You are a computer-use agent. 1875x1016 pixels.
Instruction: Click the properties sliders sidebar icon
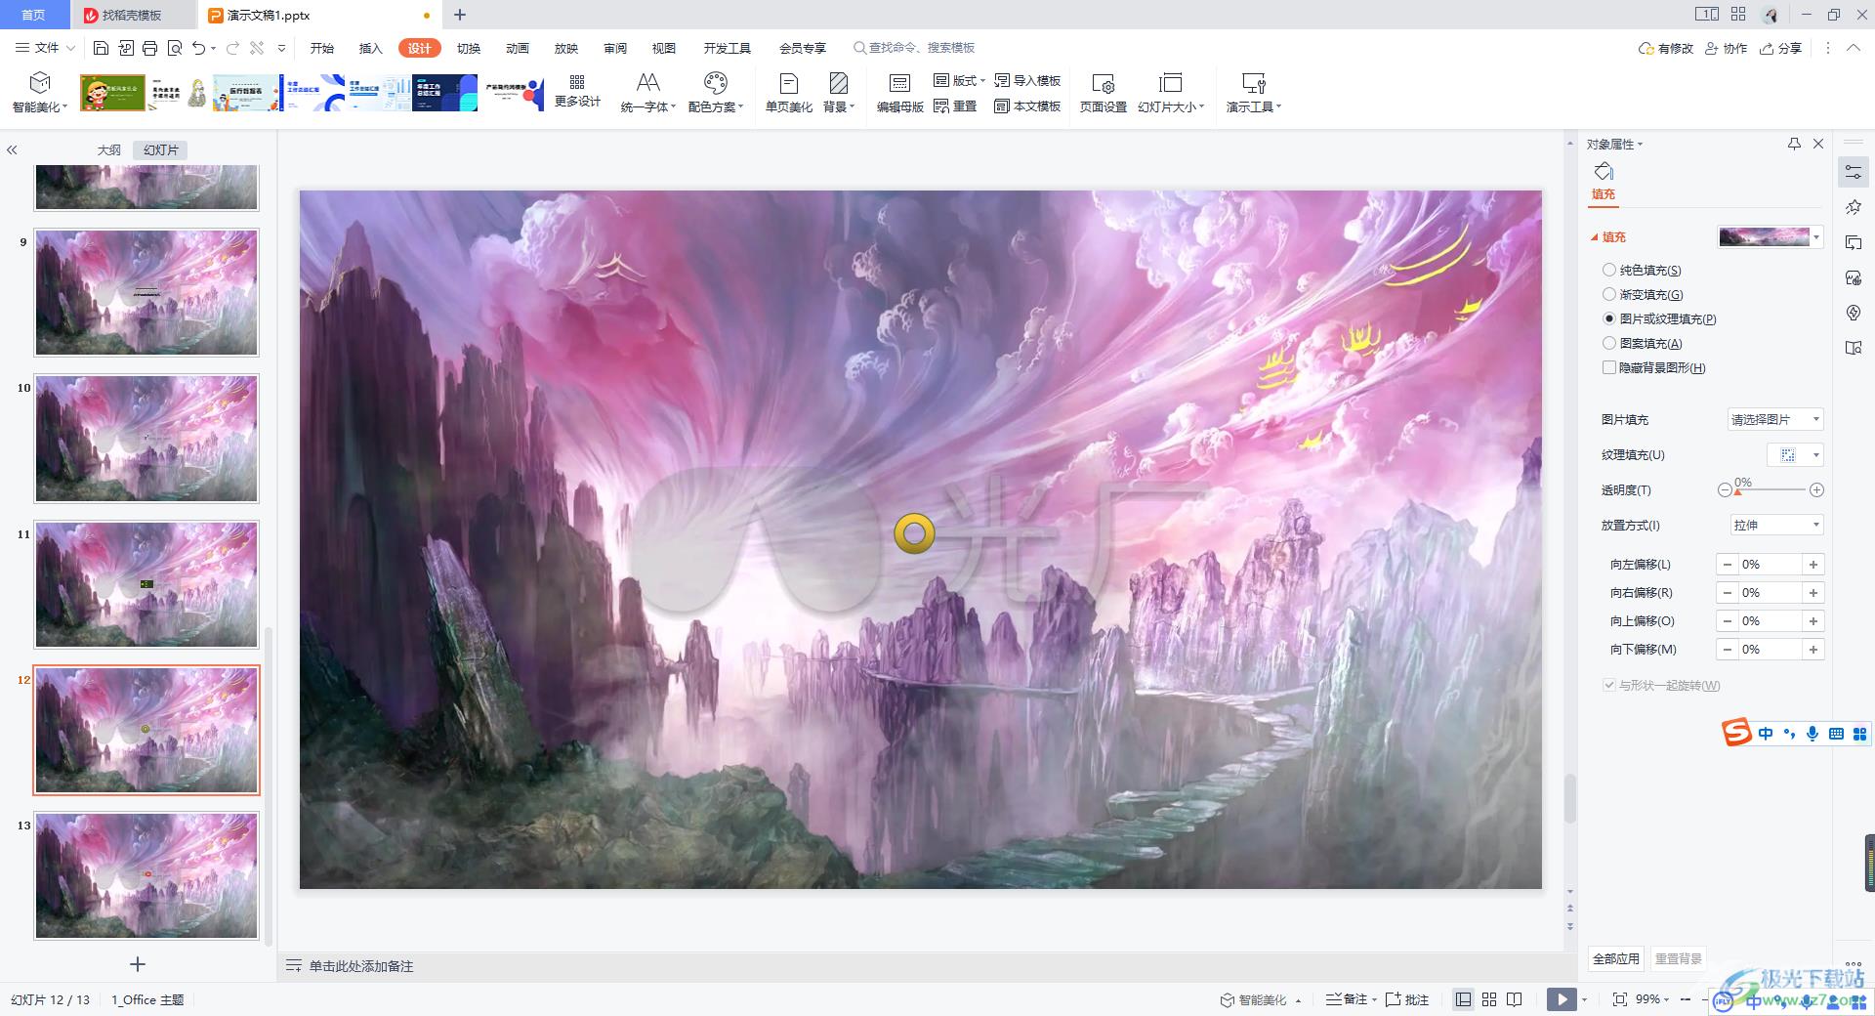(1854, 172)
